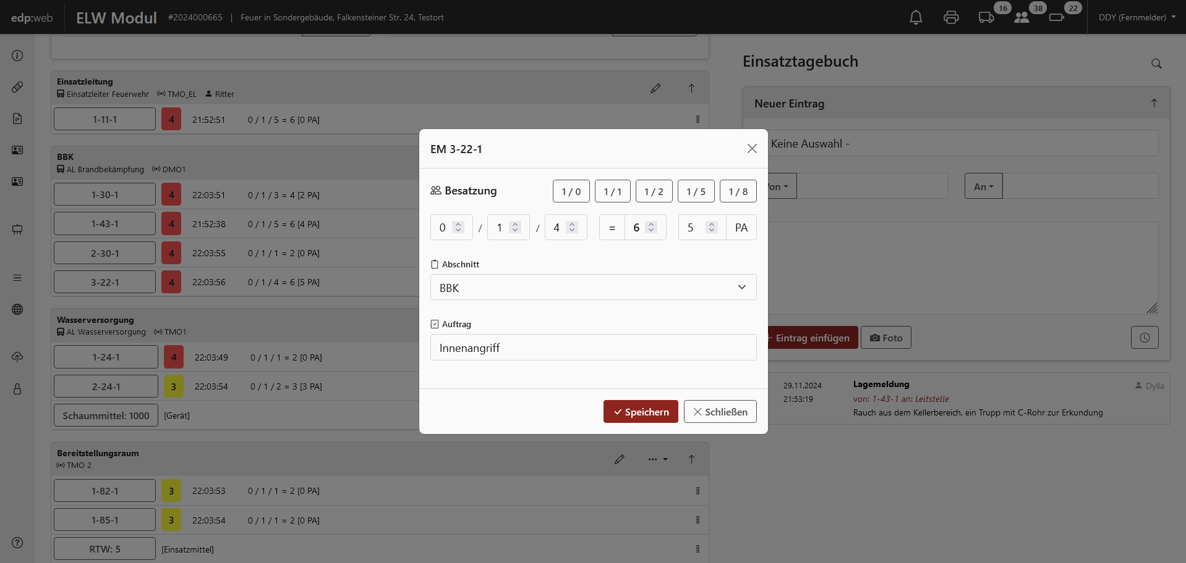This screenshot has width=1186, height=563.
Task: Open the Abschnitt dropdown showing BBK
Action: pyautogui.click(x=593, y=288)
